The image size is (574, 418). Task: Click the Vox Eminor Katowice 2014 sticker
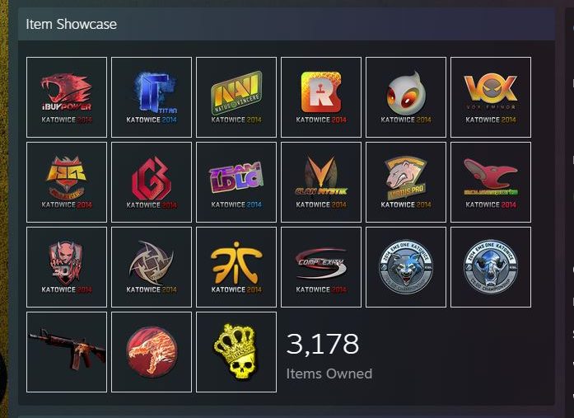(491, 97)
